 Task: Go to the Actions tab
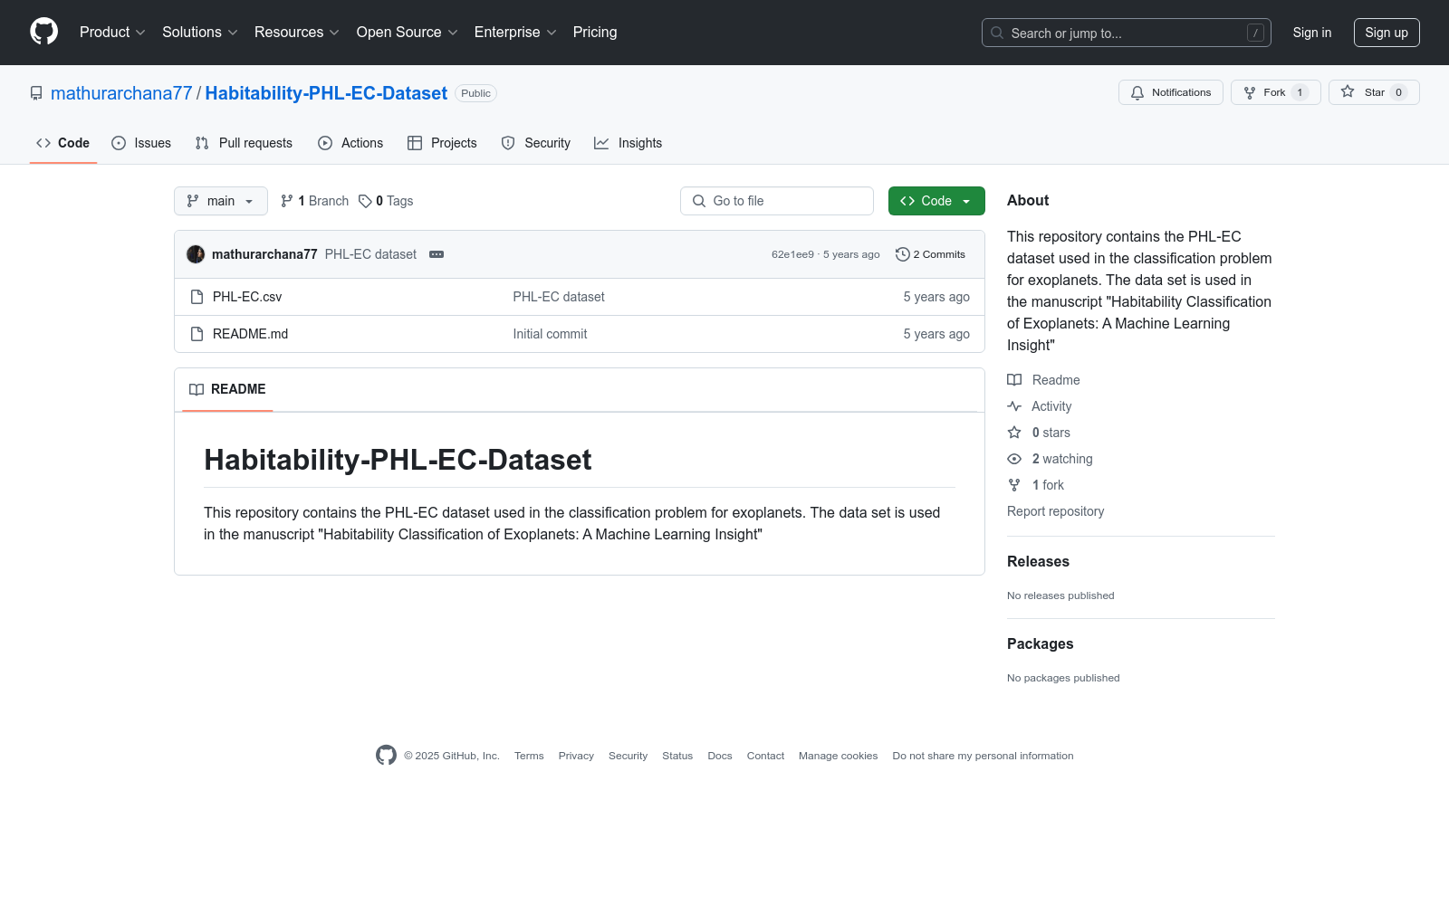click(x=350, y=143)
